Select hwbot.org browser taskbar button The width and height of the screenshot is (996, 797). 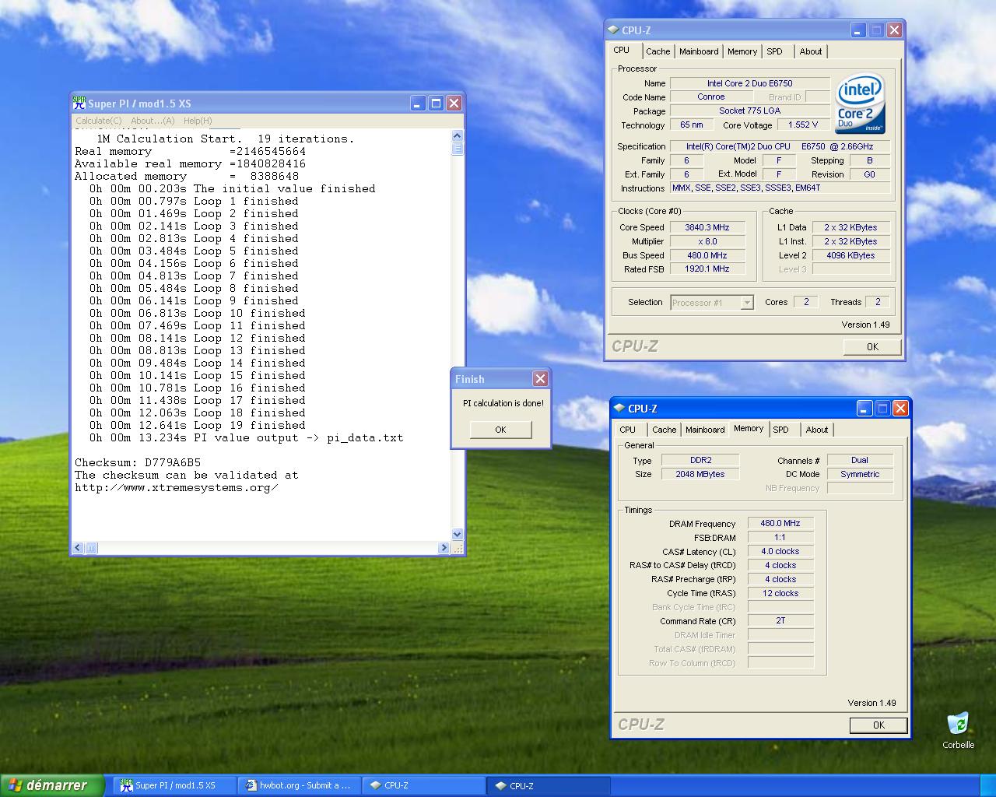pos(299,785)
